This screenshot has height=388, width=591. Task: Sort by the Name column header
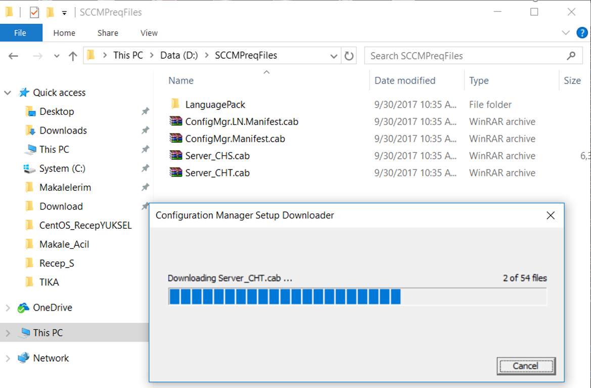click(x=181, y=81)
